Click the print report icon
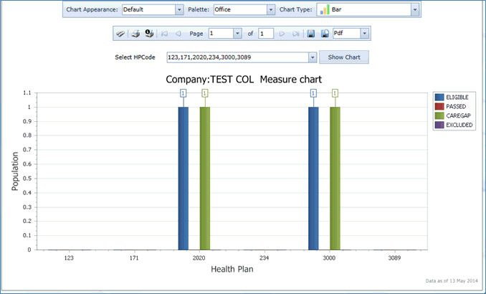 (x=135, y=33)
